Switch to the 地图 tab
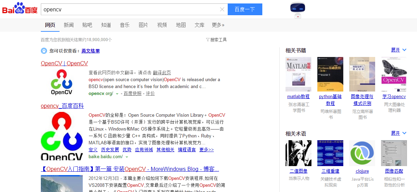The width and height of the screenshot is (417, 192). click(181, 25)
